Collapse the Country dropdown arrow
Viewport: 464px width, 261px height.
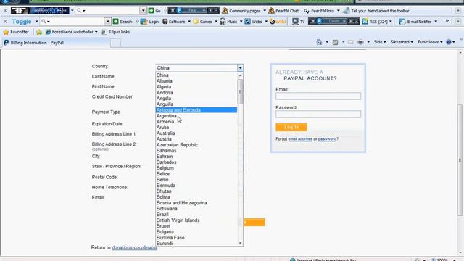tap(240, 67)
